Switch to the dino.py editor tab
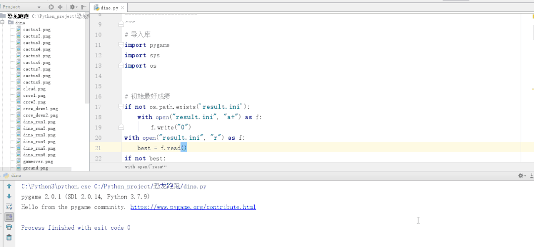Viewport: 534px width, 247px height. (x=108, y=7)
